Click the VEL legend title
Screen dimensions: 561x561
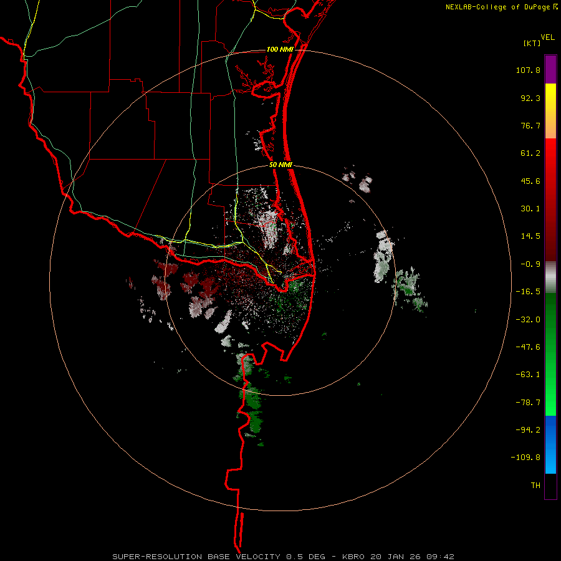(x=547, y=37)
